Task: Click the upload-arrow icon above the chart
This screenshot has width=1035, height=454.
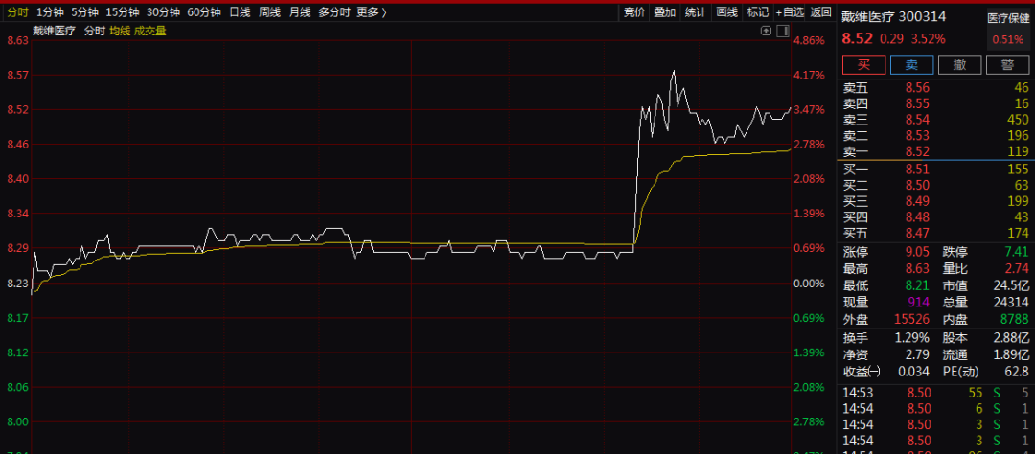Action: (766, 31)
